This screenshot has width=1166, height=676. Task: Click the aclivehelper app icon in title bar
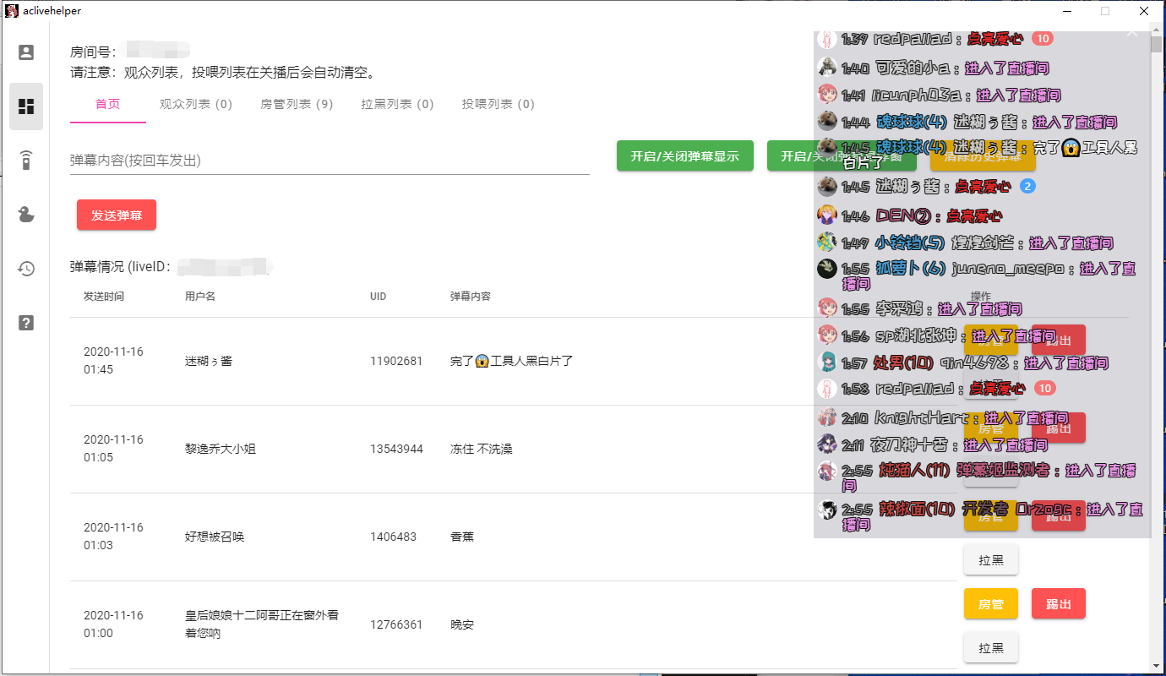[x=12, y=11]
